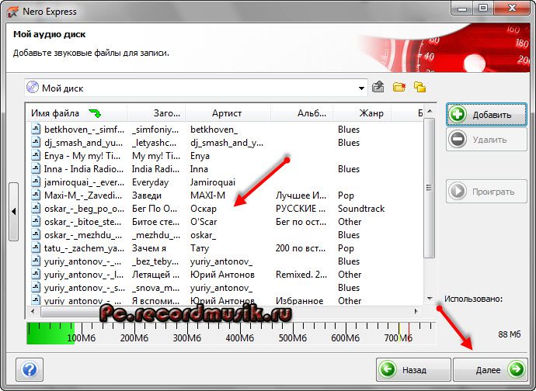Select file Maxi-M_-_Zavedi...
This screenshot has height=391, width=536.
83,195
